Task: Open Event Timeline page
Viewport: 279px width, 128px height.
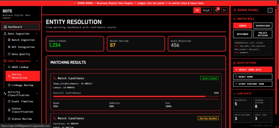Action: (23, 101)
